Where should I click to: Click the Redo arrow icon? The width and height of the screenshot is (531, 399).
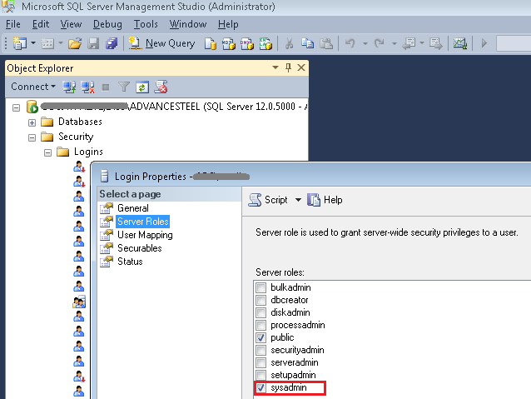click(x=380, y=43)
